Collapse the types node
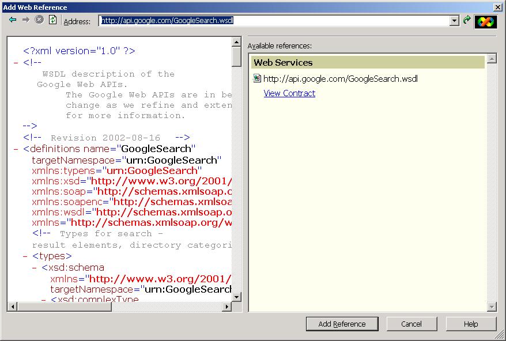 (25, 256)
